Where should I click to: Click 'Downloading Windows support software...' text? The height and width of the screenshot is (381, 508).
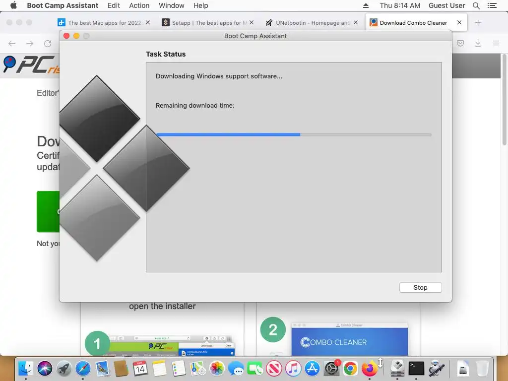click(x=219, y=76)
